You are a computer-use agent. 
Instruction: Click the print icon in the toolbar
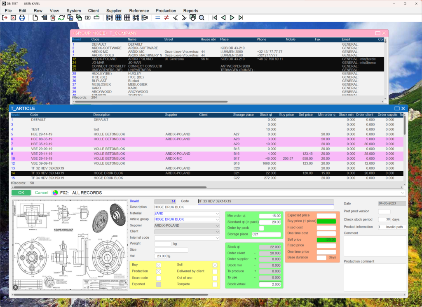coord(22,18)
